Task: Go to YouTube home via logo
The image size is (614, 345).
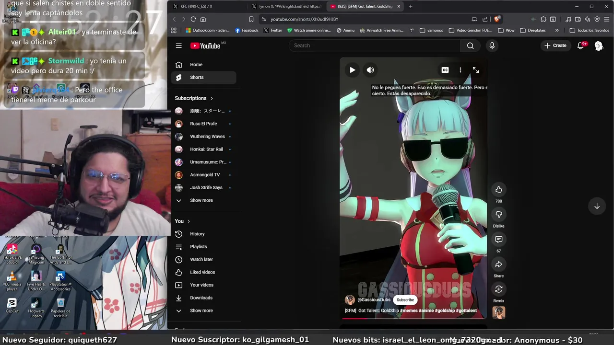Action: tap(205, 46)
